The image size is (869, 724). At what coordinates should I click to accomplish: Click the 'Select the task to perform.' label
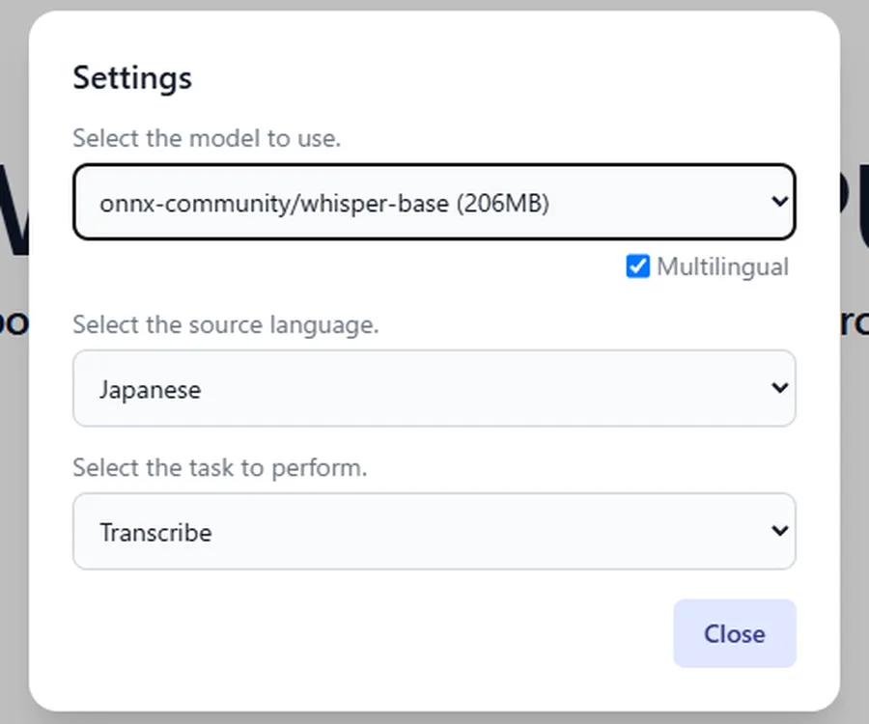[x=220, y=467]
